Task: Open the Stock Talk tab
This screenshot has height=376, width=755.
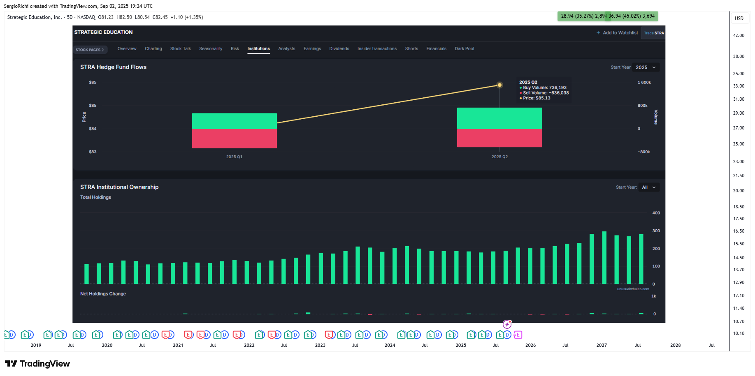Action: pyautogui.click(x=181, y=48)
